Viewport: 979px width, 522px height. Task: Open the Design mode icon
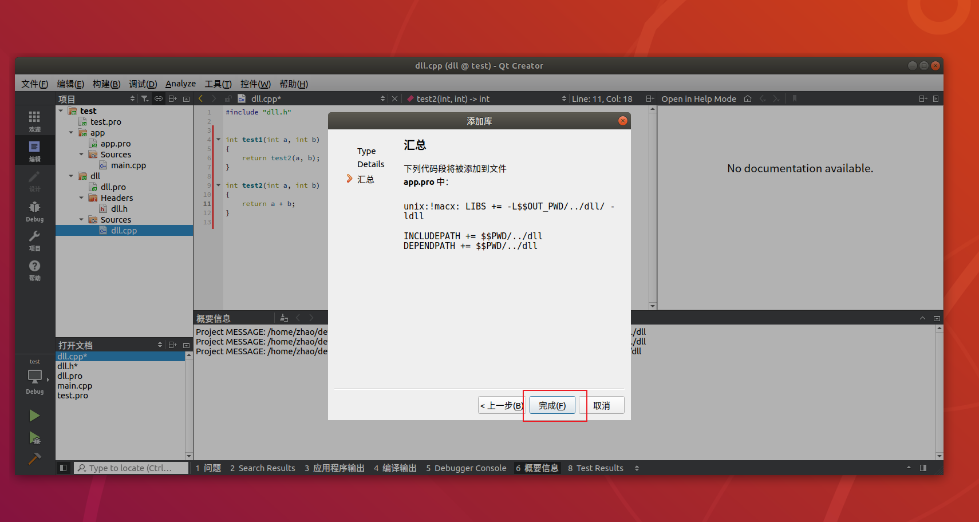pos(34,180)
